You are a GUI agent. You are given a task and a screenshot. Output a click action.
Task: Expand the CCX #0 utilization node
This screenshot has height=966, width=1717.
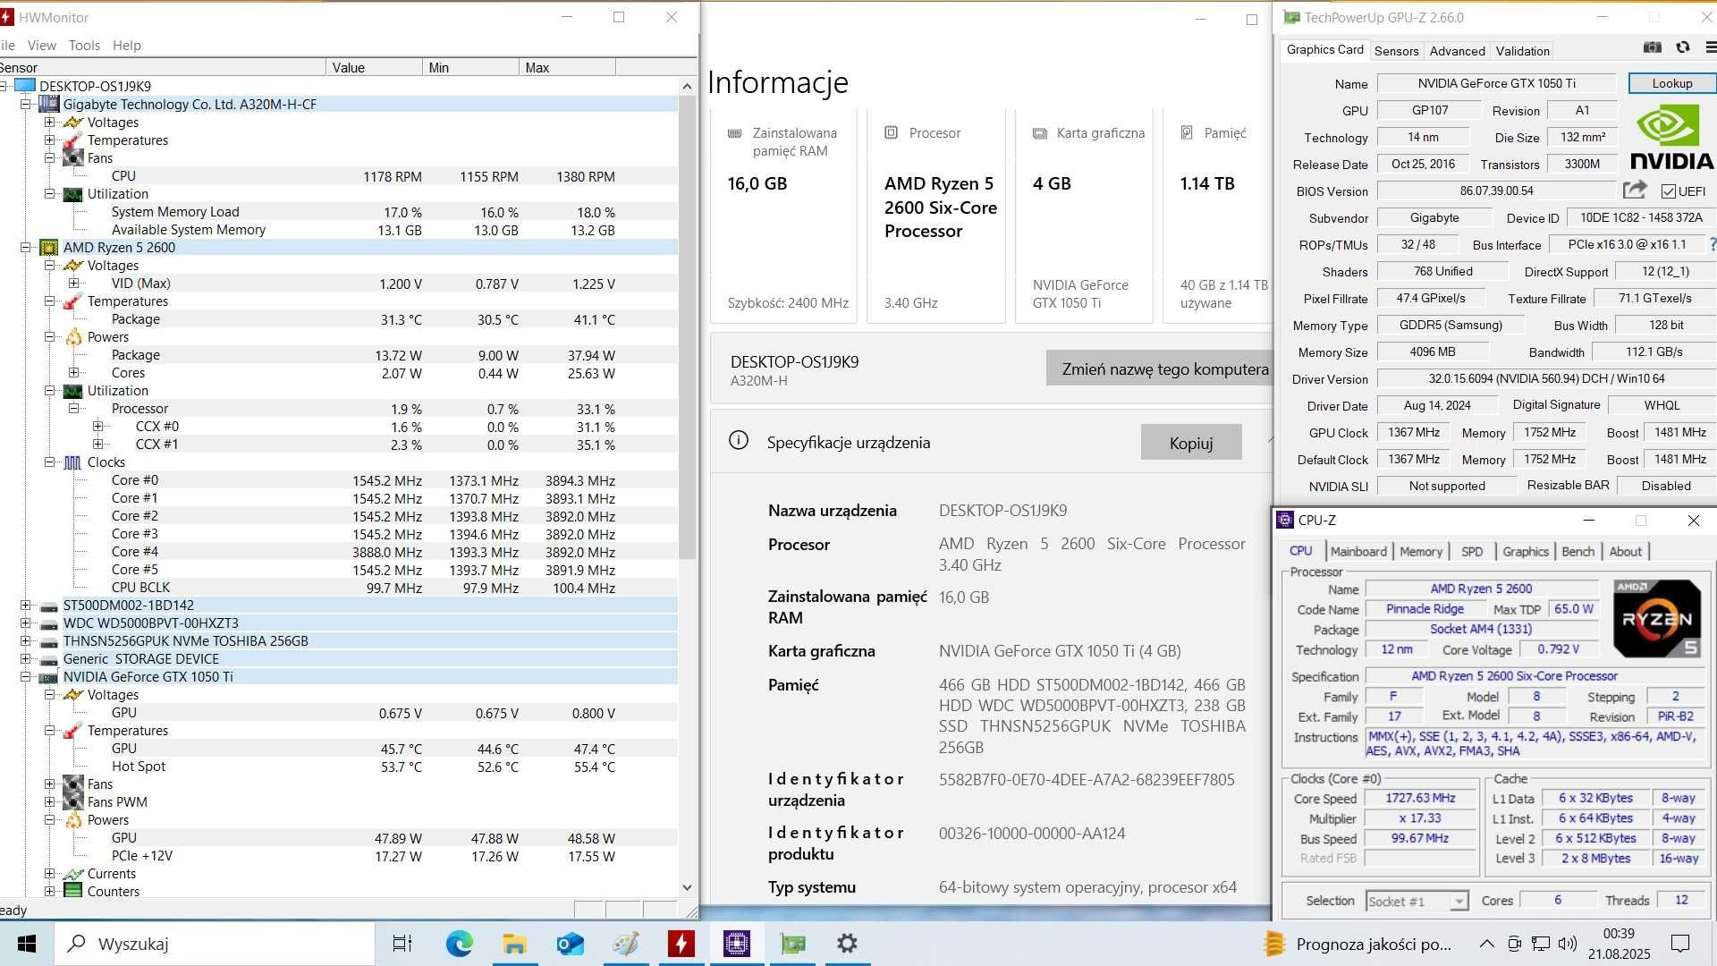coord(98,427)
